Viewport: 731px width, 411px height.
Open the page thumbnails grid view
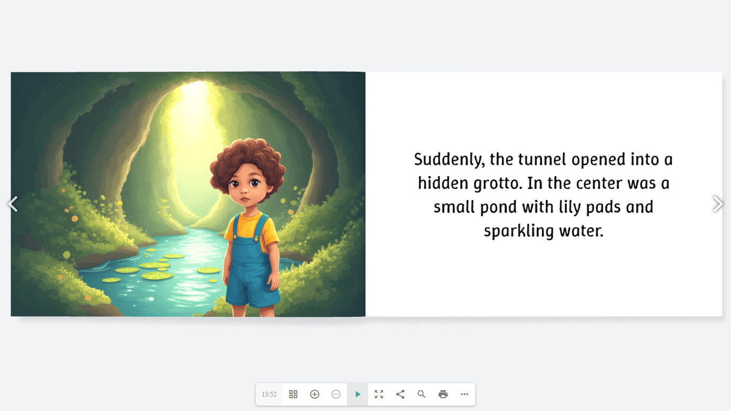point(293,394)
